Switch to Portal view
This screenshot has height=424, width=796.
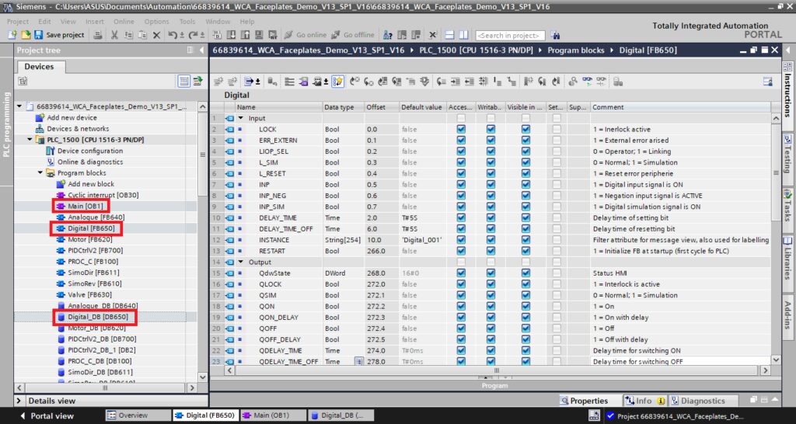coord(47,416)
